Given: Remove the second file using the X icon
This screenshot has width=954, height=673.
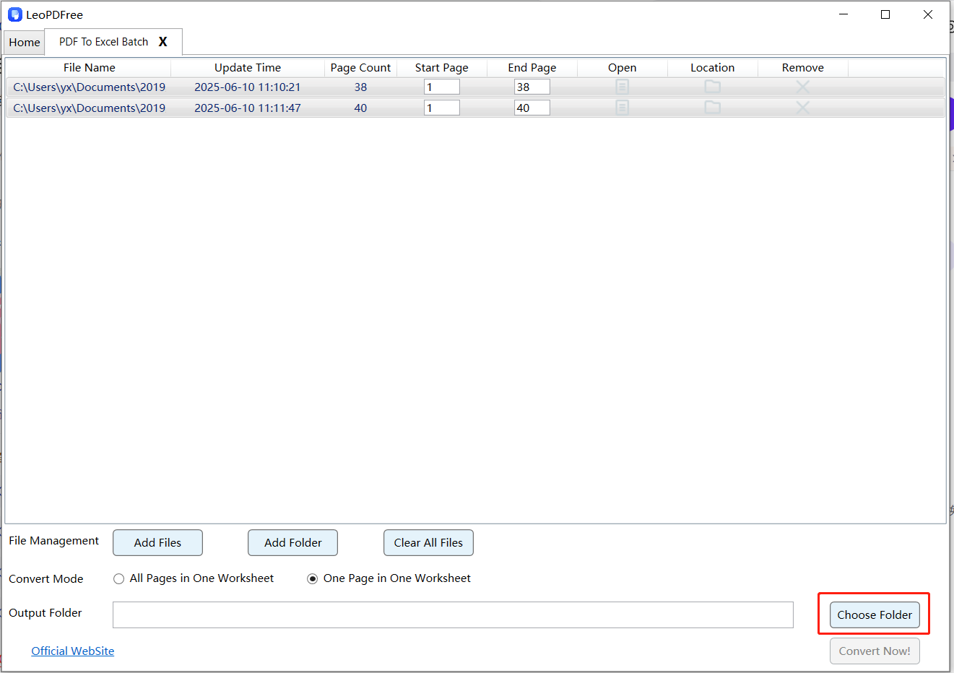Looking at the screenshot, I should 802,107.
